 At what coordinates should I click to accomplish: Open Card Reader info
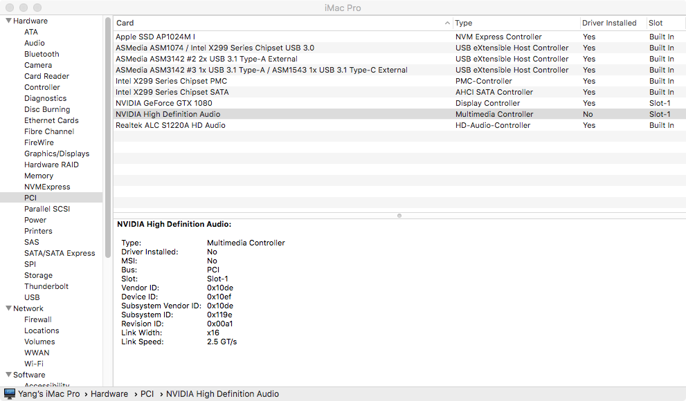(x=47, y=76)
